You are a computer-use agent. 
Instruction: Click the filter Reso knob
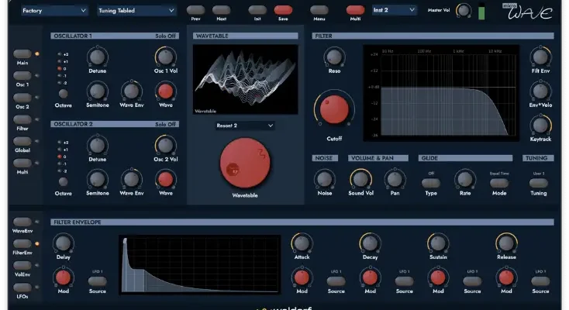click(x=334, y=56)
